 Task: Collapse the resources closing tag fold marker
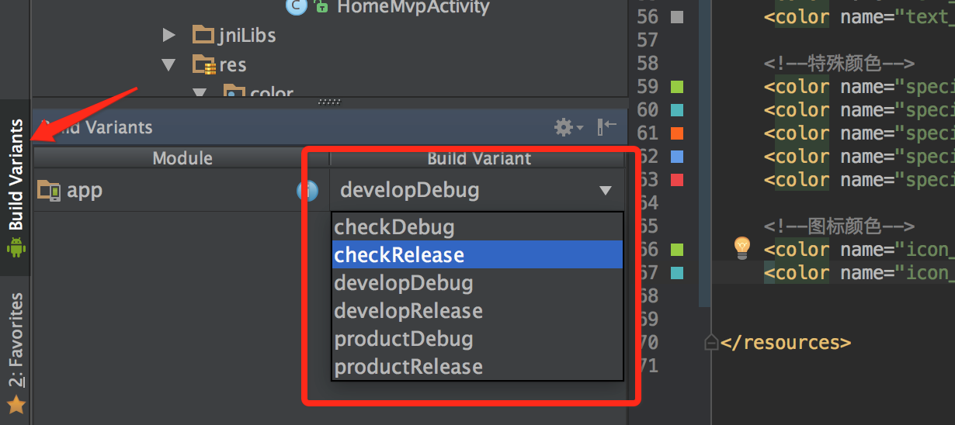pyautogui.click(x=710, y=342)
